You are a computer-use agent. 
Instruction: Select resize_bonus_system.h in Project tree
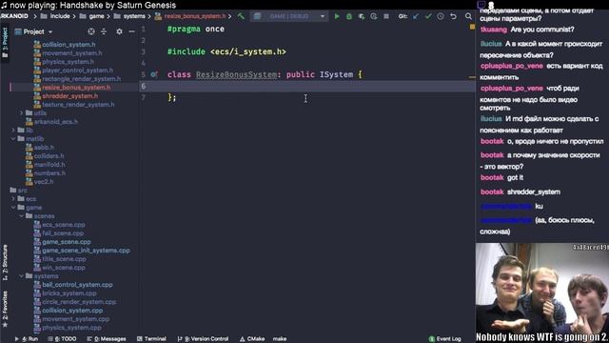tap(76, 87)
